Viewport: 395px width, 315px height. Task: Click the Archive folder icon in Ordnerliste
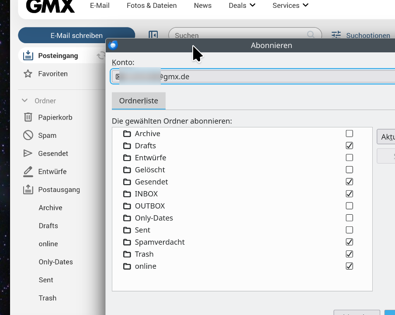pos(127,134)
